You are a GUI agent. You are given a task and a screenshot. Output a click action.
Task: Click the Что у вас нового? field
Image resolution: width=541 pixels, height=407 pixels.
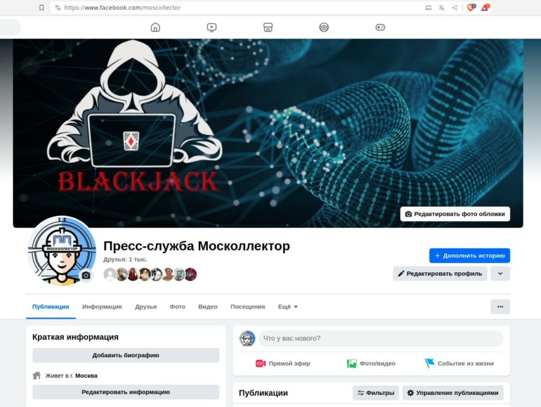381,338
